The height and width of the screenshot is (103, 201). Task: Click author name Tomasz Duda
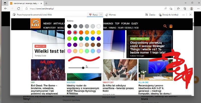point(40,56)
